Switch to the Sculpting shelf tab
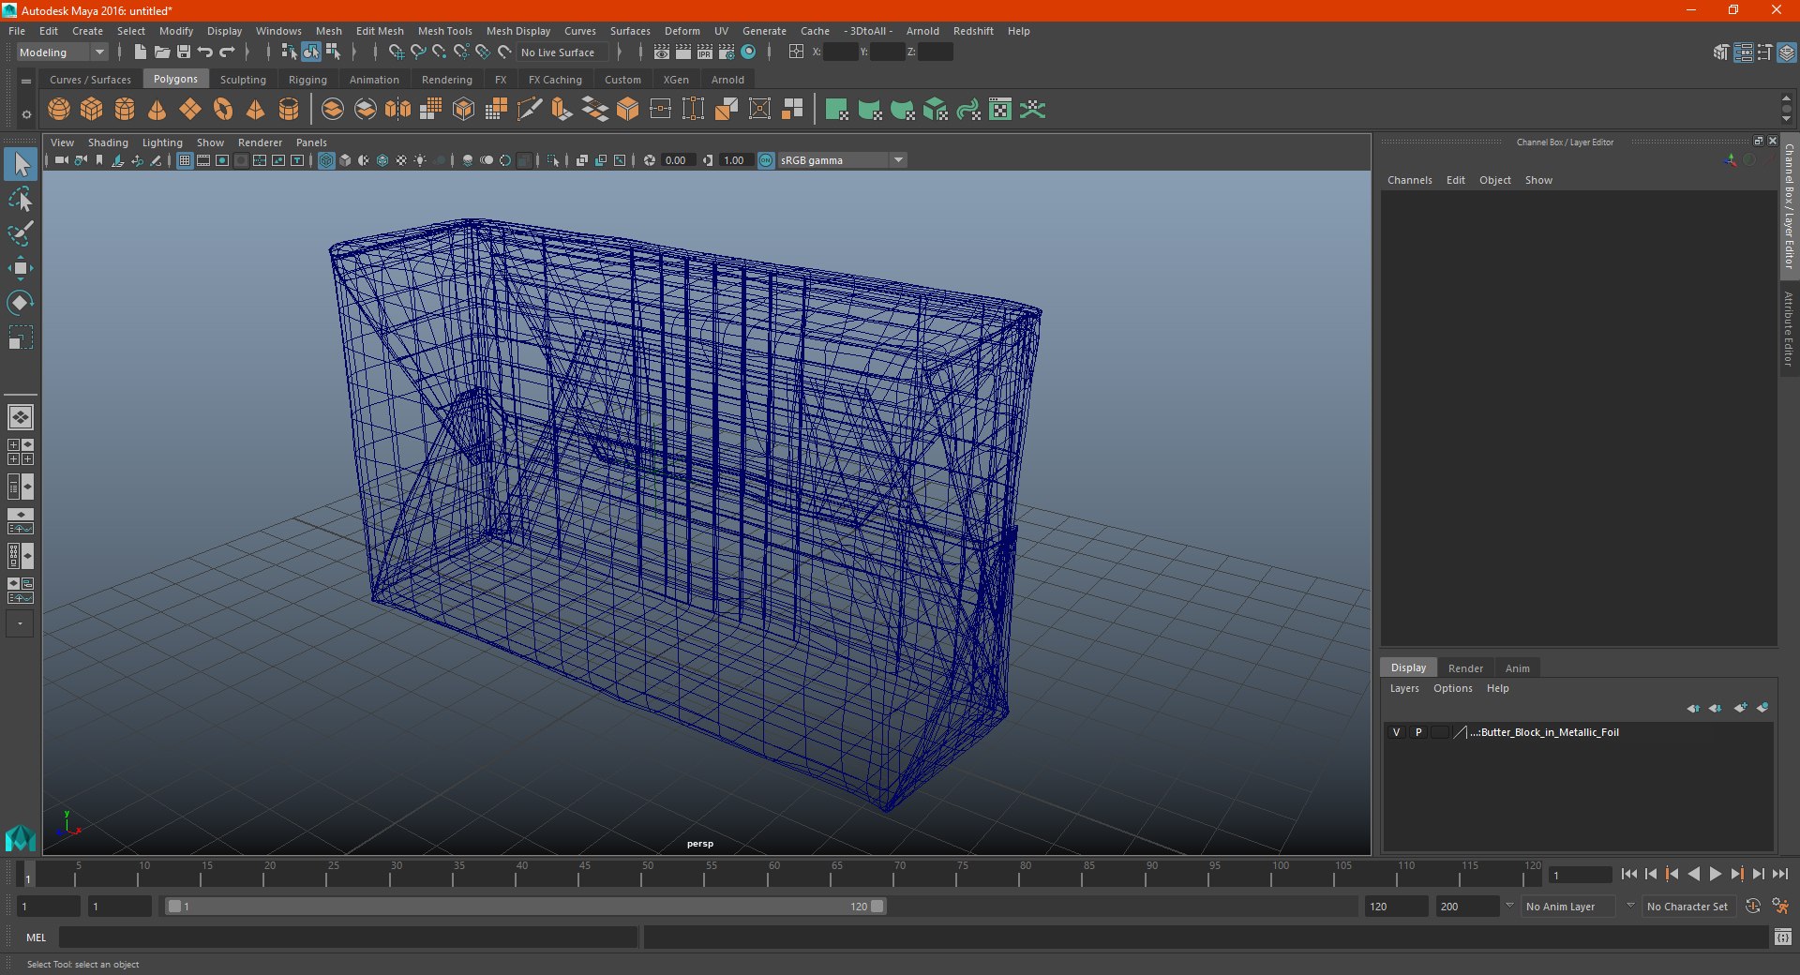 click(243, 80)
